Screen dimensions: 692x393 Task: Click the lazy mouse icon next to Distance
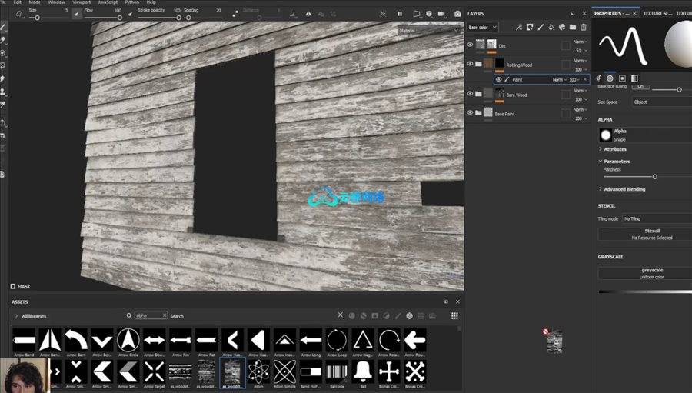[235, 14]
